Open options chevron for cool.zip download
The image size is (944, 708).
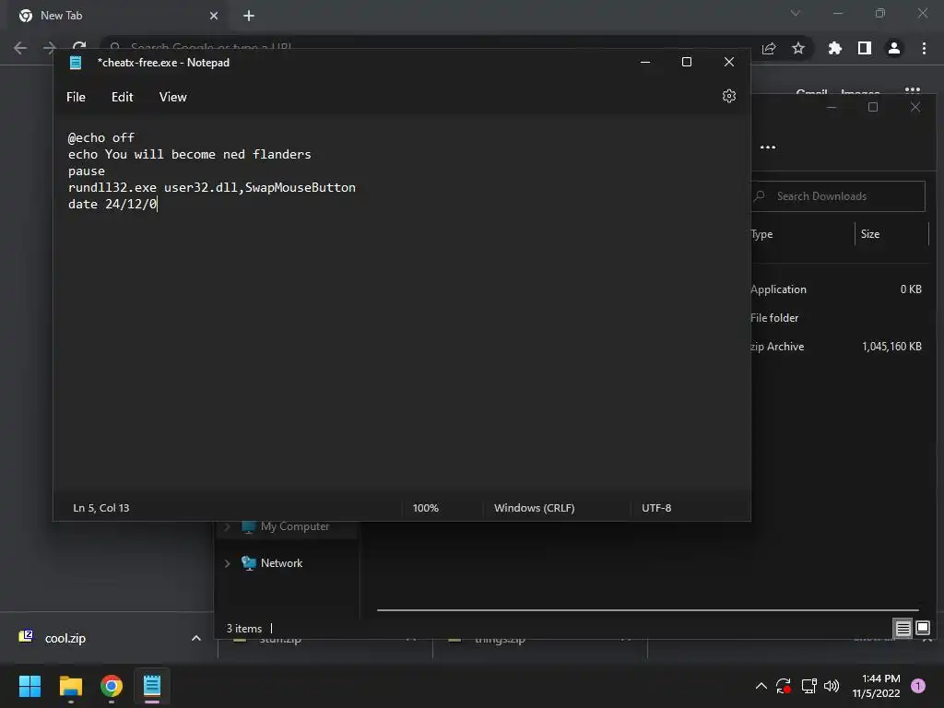(195, 638)
